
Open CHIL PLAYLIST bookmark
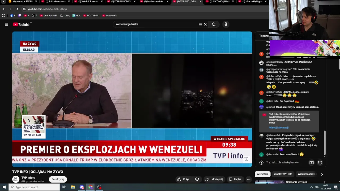pyautogui.click(x=48, y=16)
